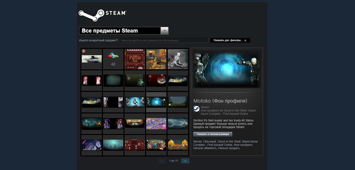Select the sitting skeleton item
The height and width of the screenshot is (170, 355).
[x=178, y=59]
